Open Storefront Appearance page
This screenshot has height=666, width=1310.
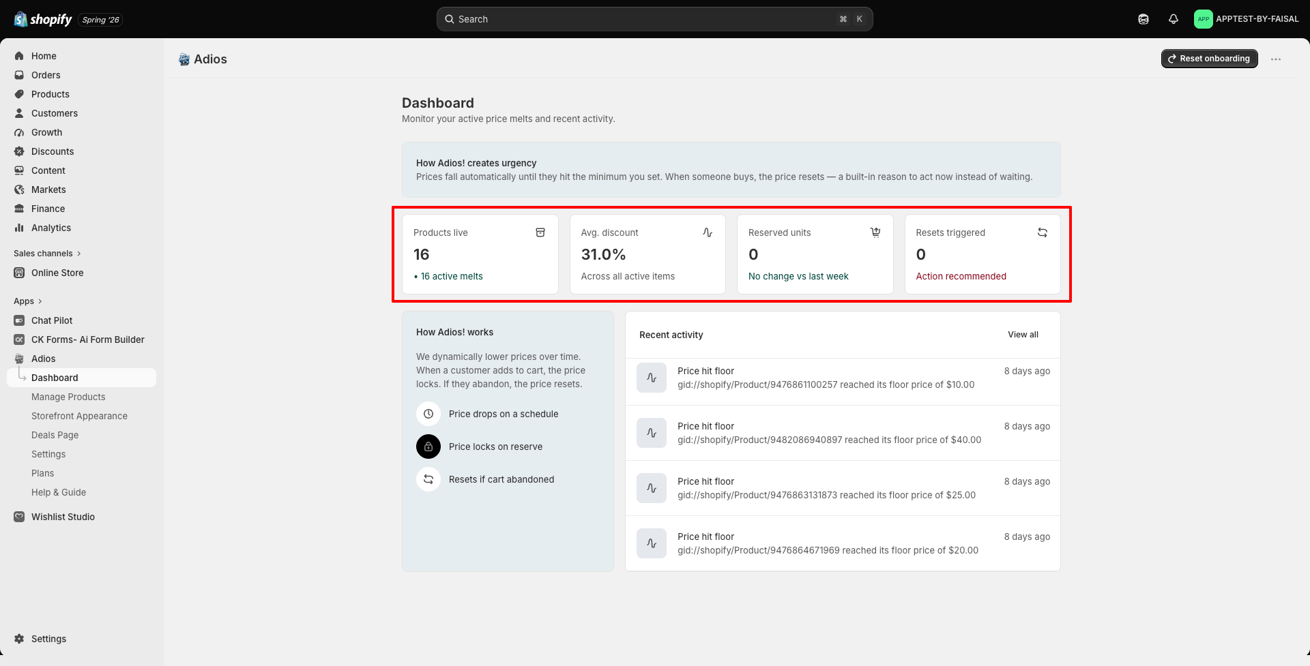(x=79, y=416)
